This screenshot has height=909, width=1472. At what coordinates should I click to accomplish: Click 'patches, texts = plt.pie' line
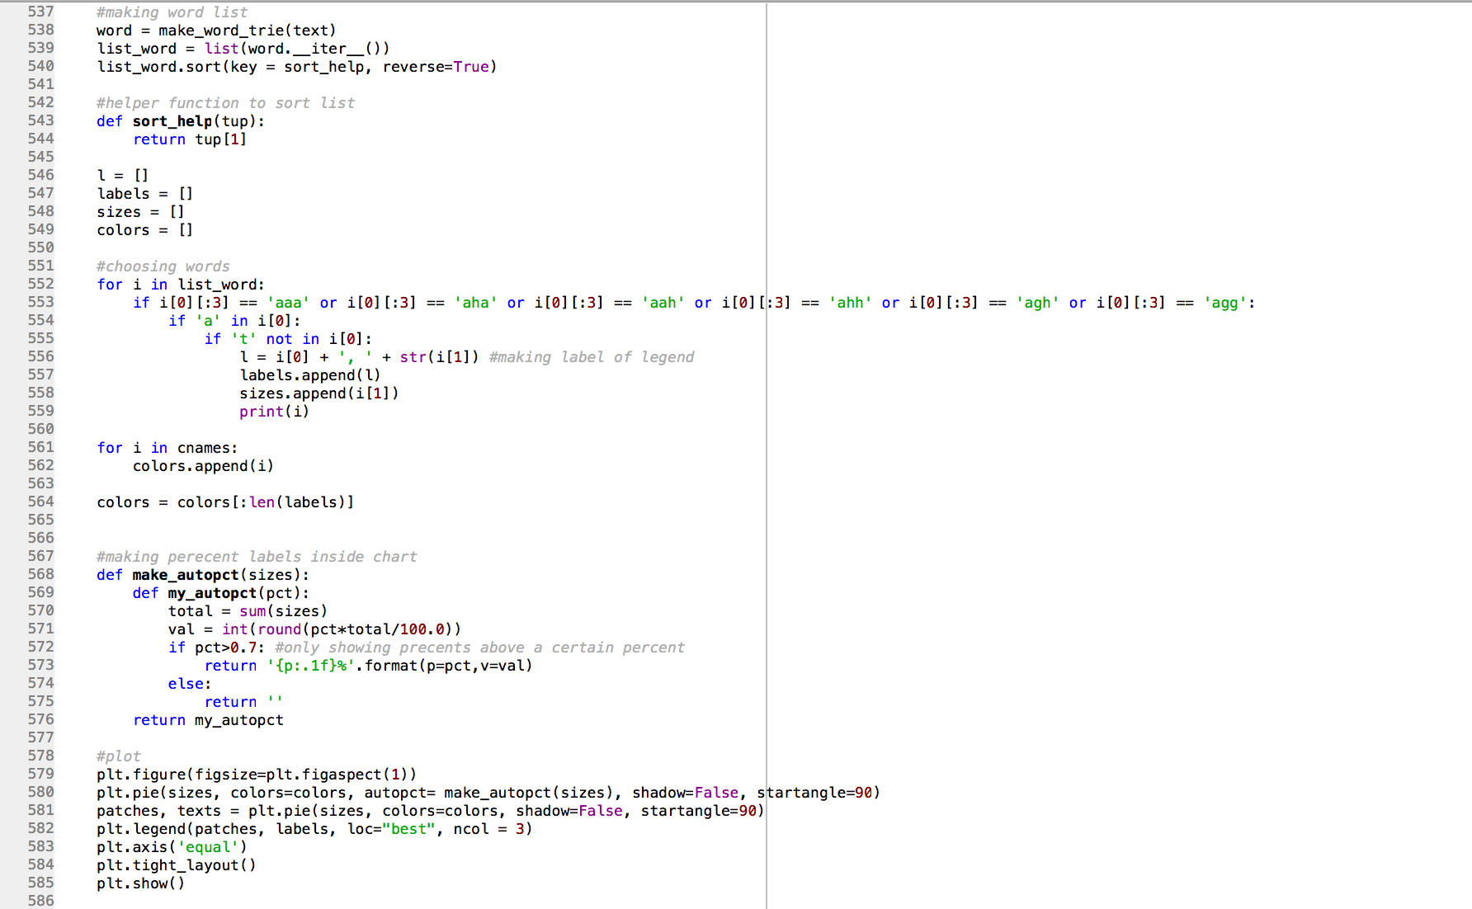(431, 811)
